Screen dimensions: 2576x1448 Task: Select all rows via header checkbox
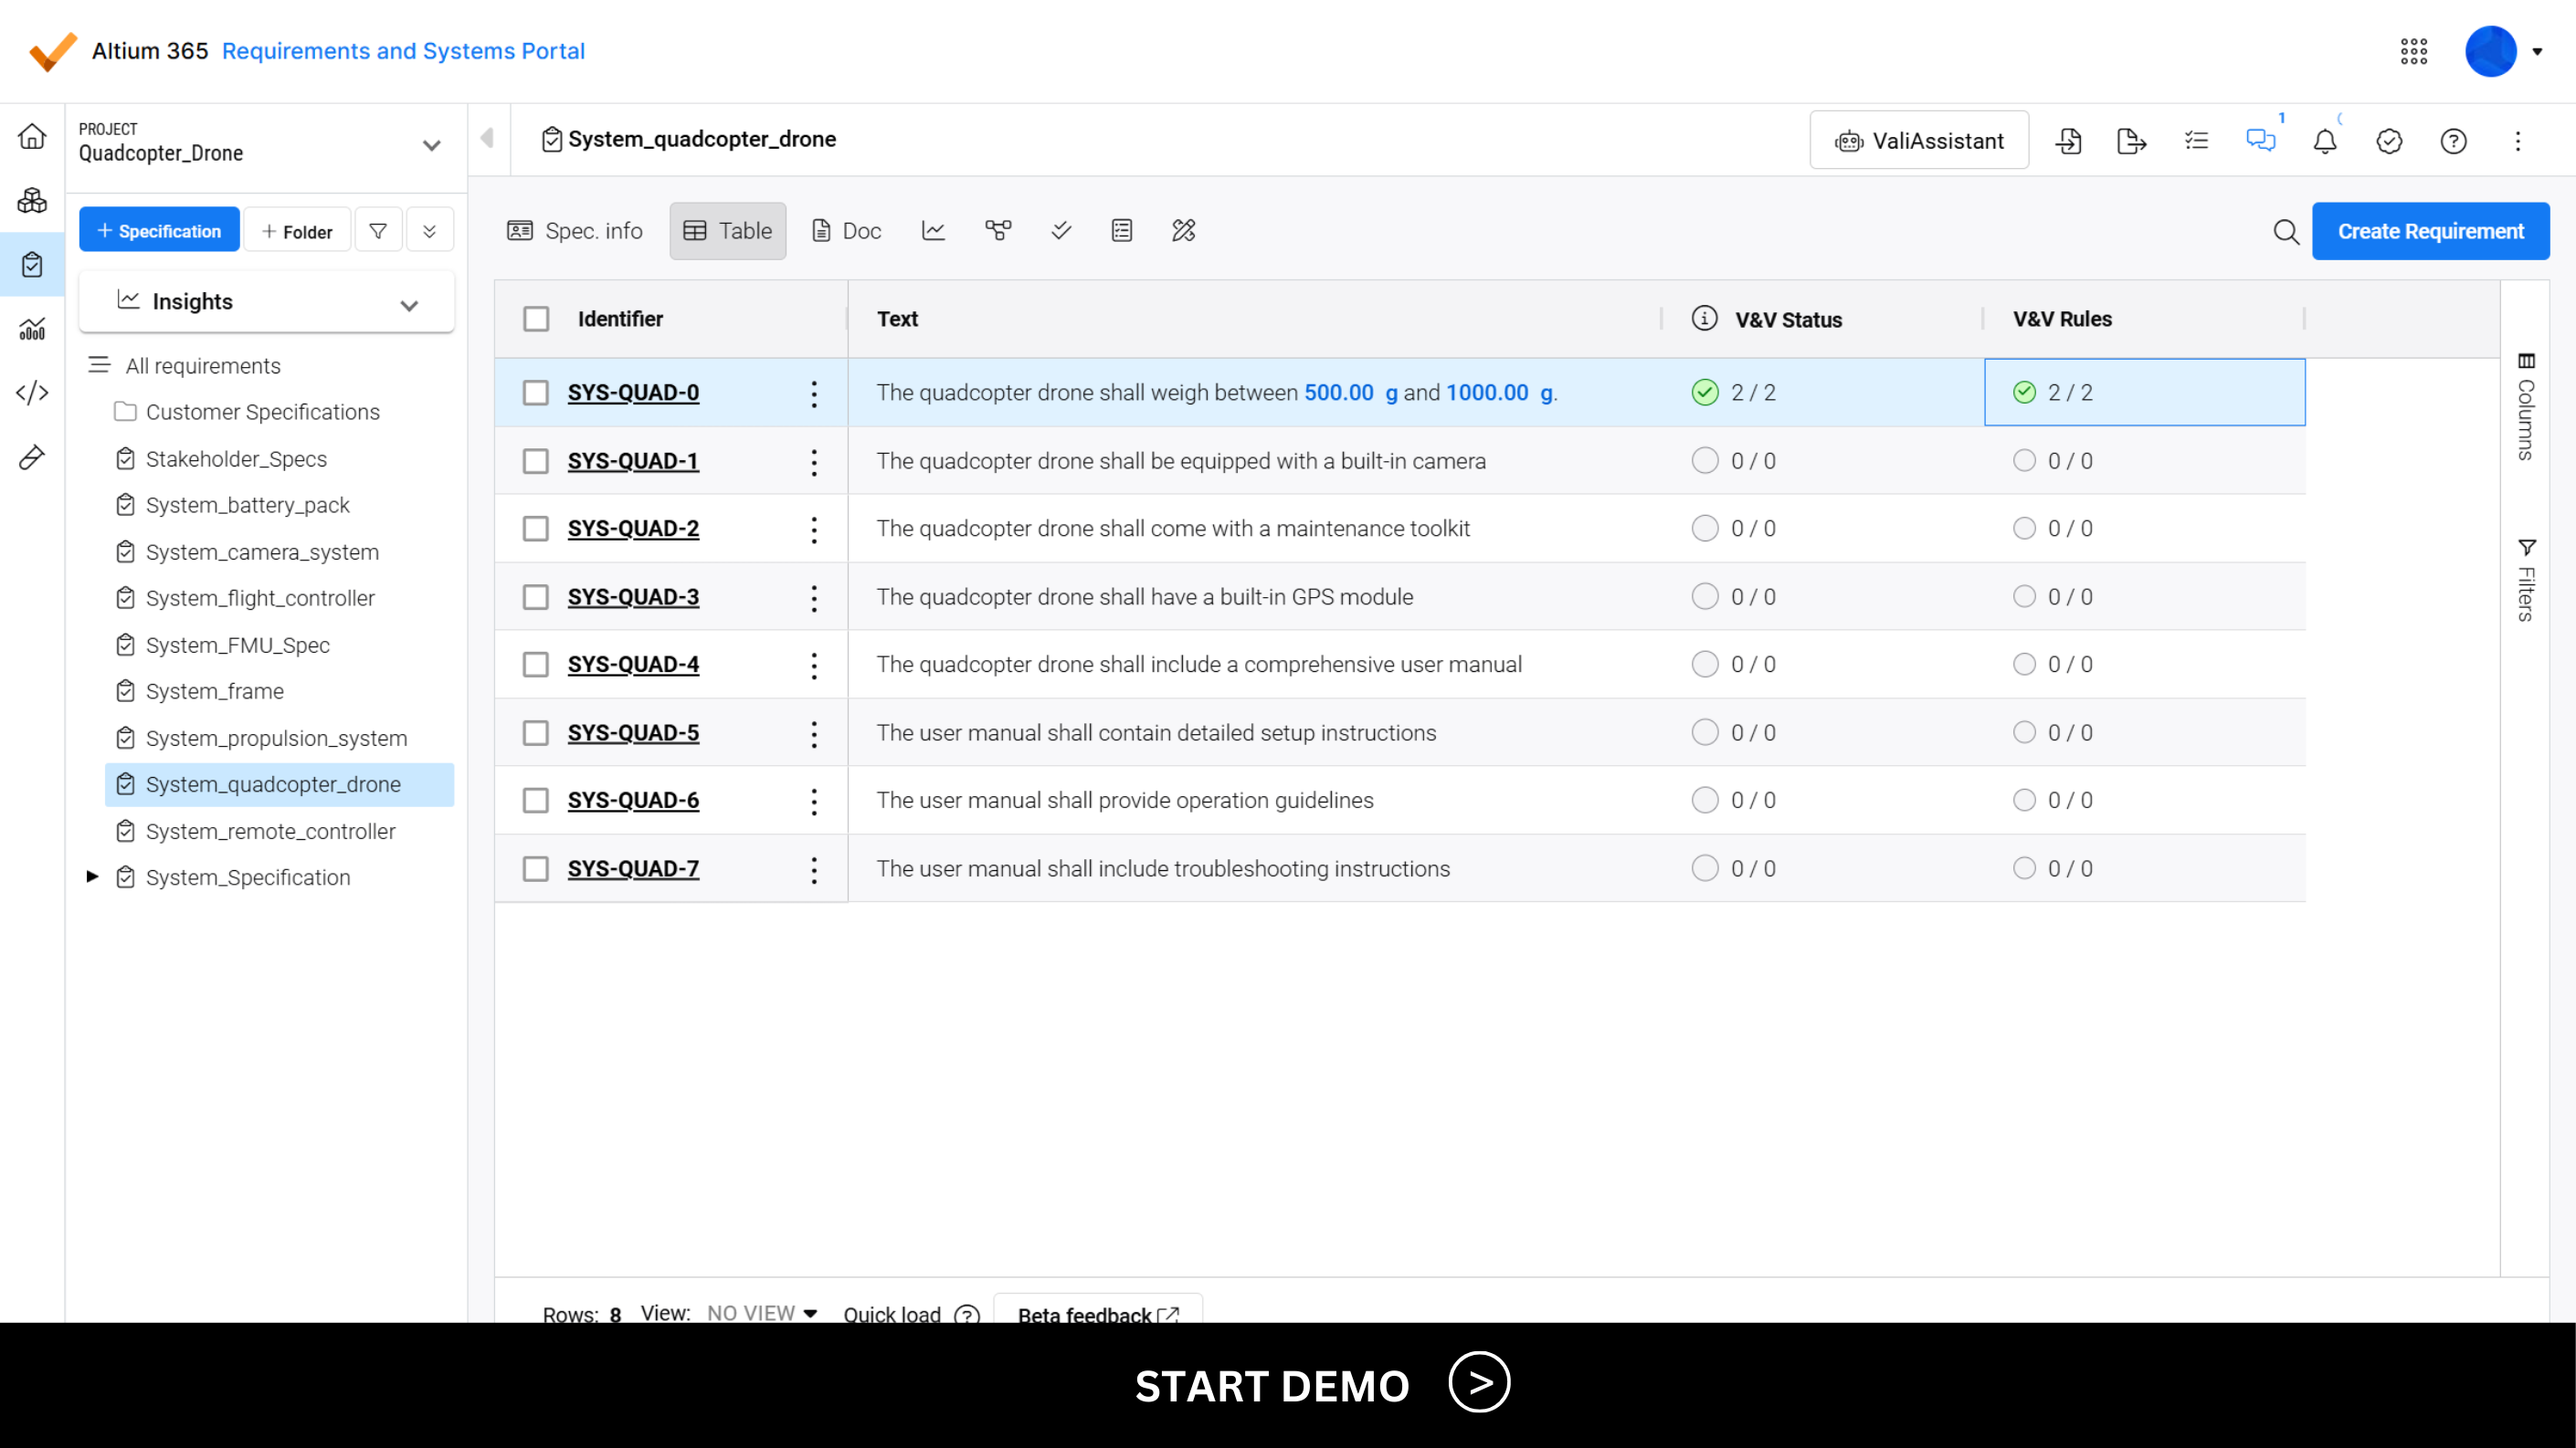tap(536, 319)
